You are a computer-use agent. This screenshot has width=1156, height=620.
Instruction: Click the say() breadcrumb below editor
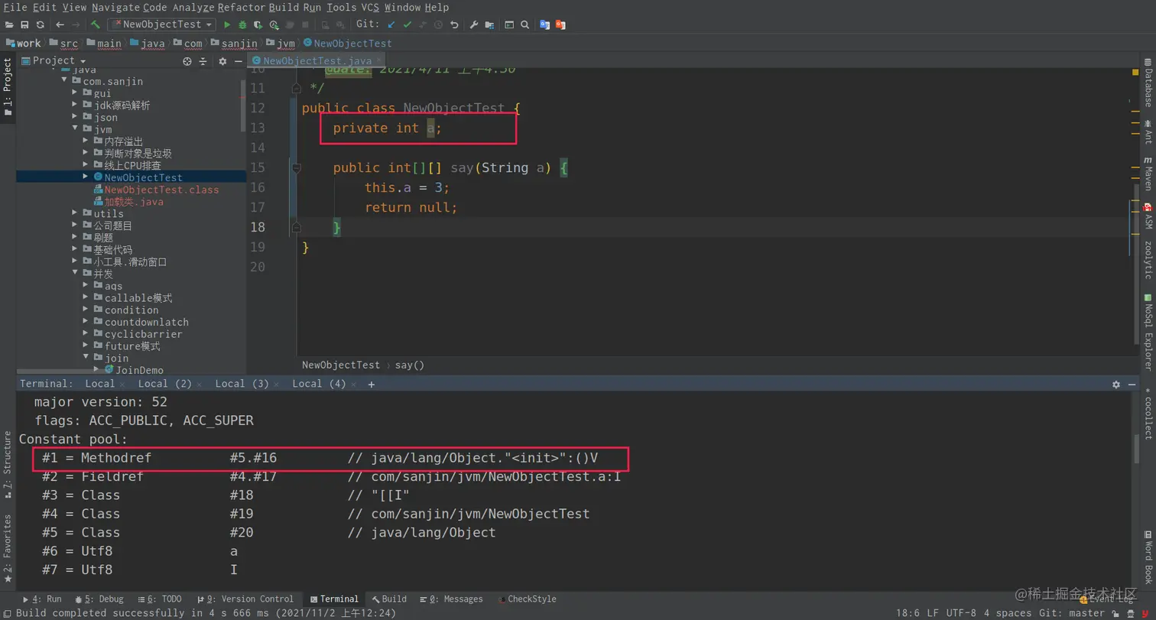tap(409, 365)
